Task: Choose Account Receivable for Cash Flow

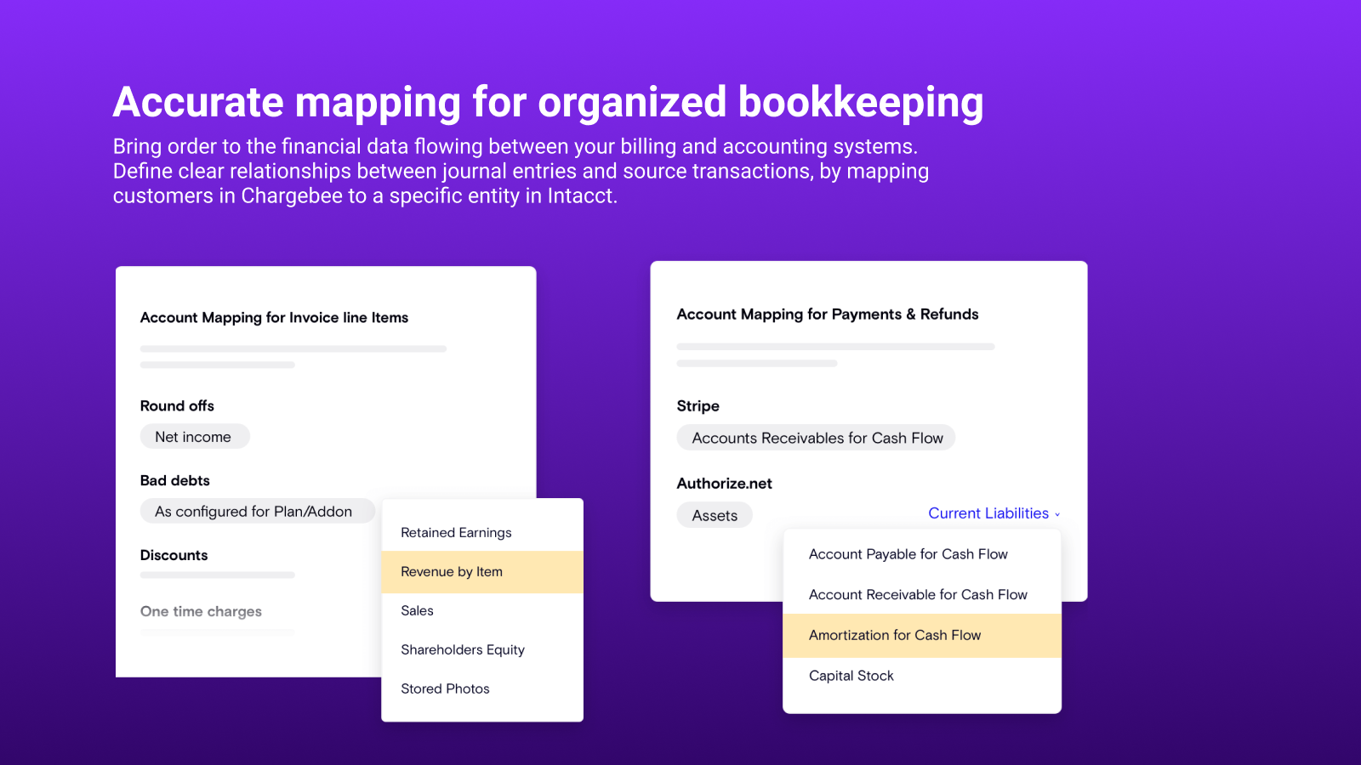Action: (x=918, y=595)
